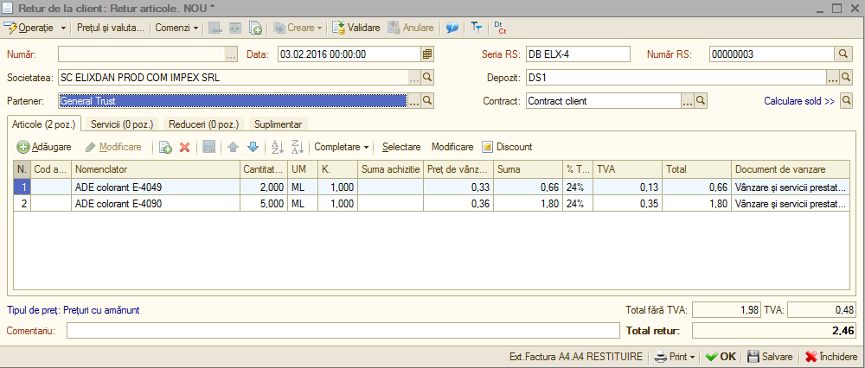865x368 pixels.
Task: Click the Dt/Ct accounting entries icon
Action: coord(500,28)
